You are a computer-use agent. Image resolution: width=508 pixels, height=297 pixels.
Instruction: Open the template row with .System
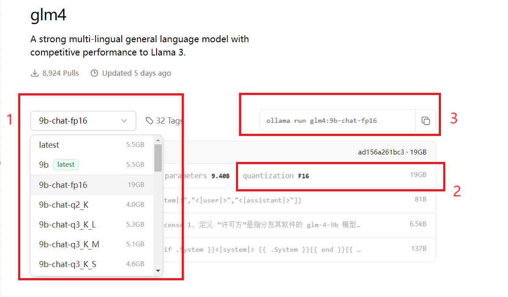299,249
